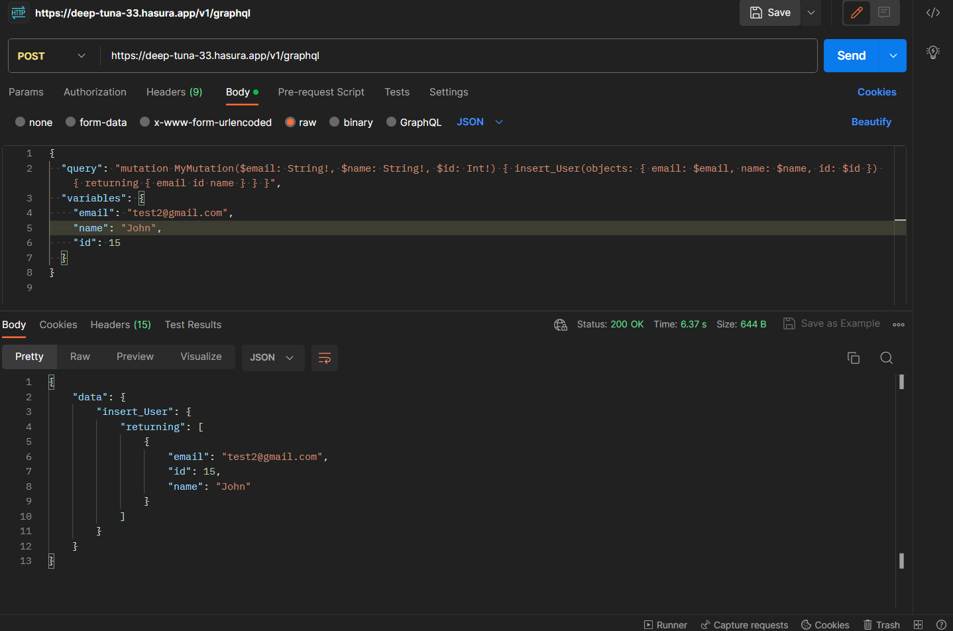Image resolution: width=953 pixels, height=631 pixels.
Task: Select the none body type
Action: click(34, 122)
